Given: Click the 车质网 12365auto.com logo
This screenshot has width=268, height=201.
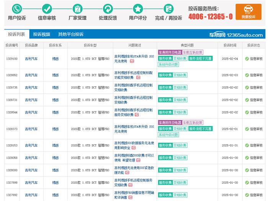Looking at the screenshot, I should [236, 35].
